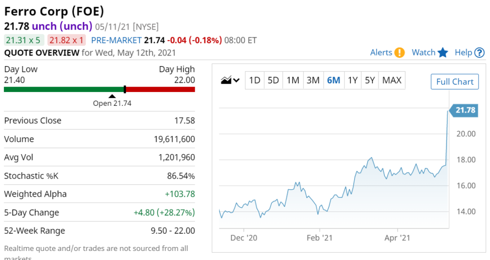This screenshot has width=490, height=260.
Task: Select the 1D chart range tab
Action: click(x=255, y=80)
